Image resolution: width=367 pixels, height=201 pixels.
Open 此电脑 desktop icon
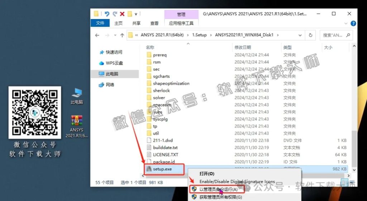point(77,96)
